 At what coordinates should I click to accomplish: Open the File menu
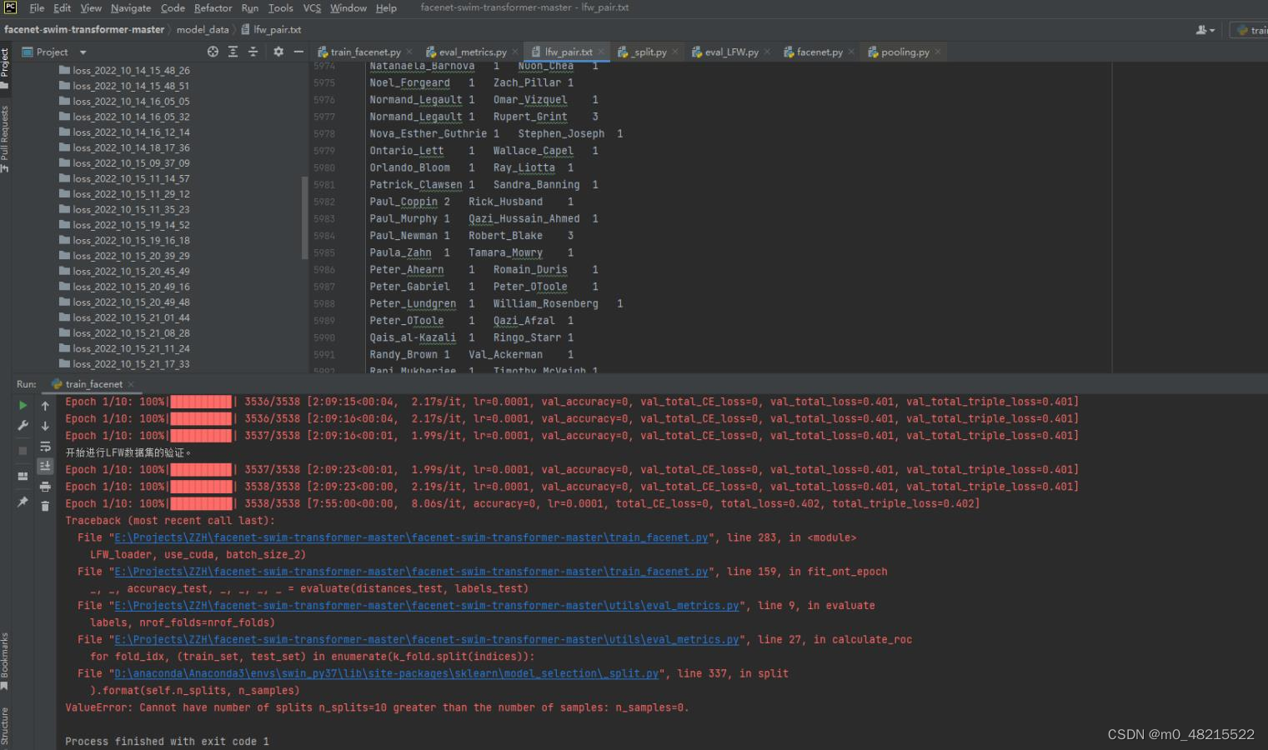pos(37,7)
